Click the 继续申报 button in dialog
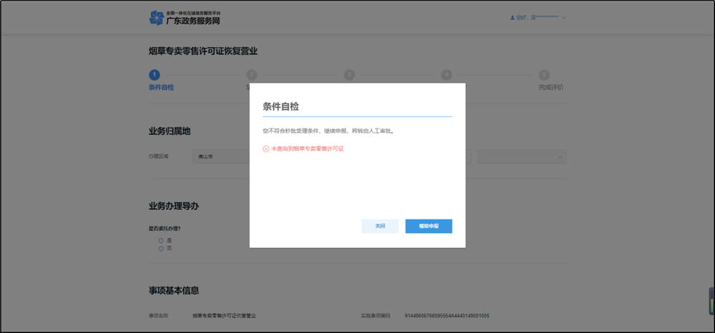 pos(428,226)
